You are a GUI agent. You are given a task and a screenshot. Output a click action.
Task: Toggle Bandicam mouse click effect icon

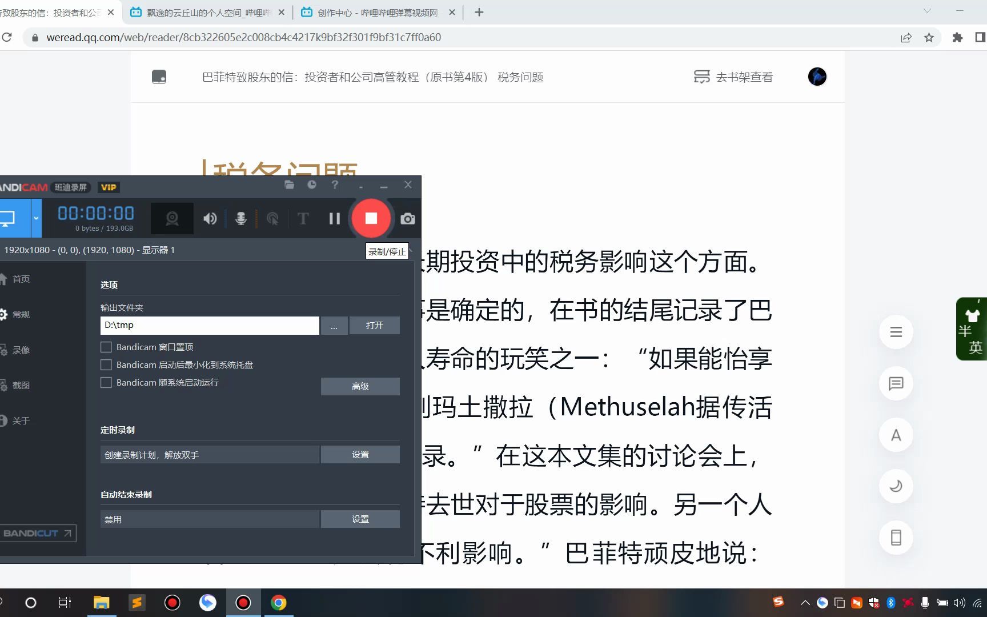coord(272,218)
